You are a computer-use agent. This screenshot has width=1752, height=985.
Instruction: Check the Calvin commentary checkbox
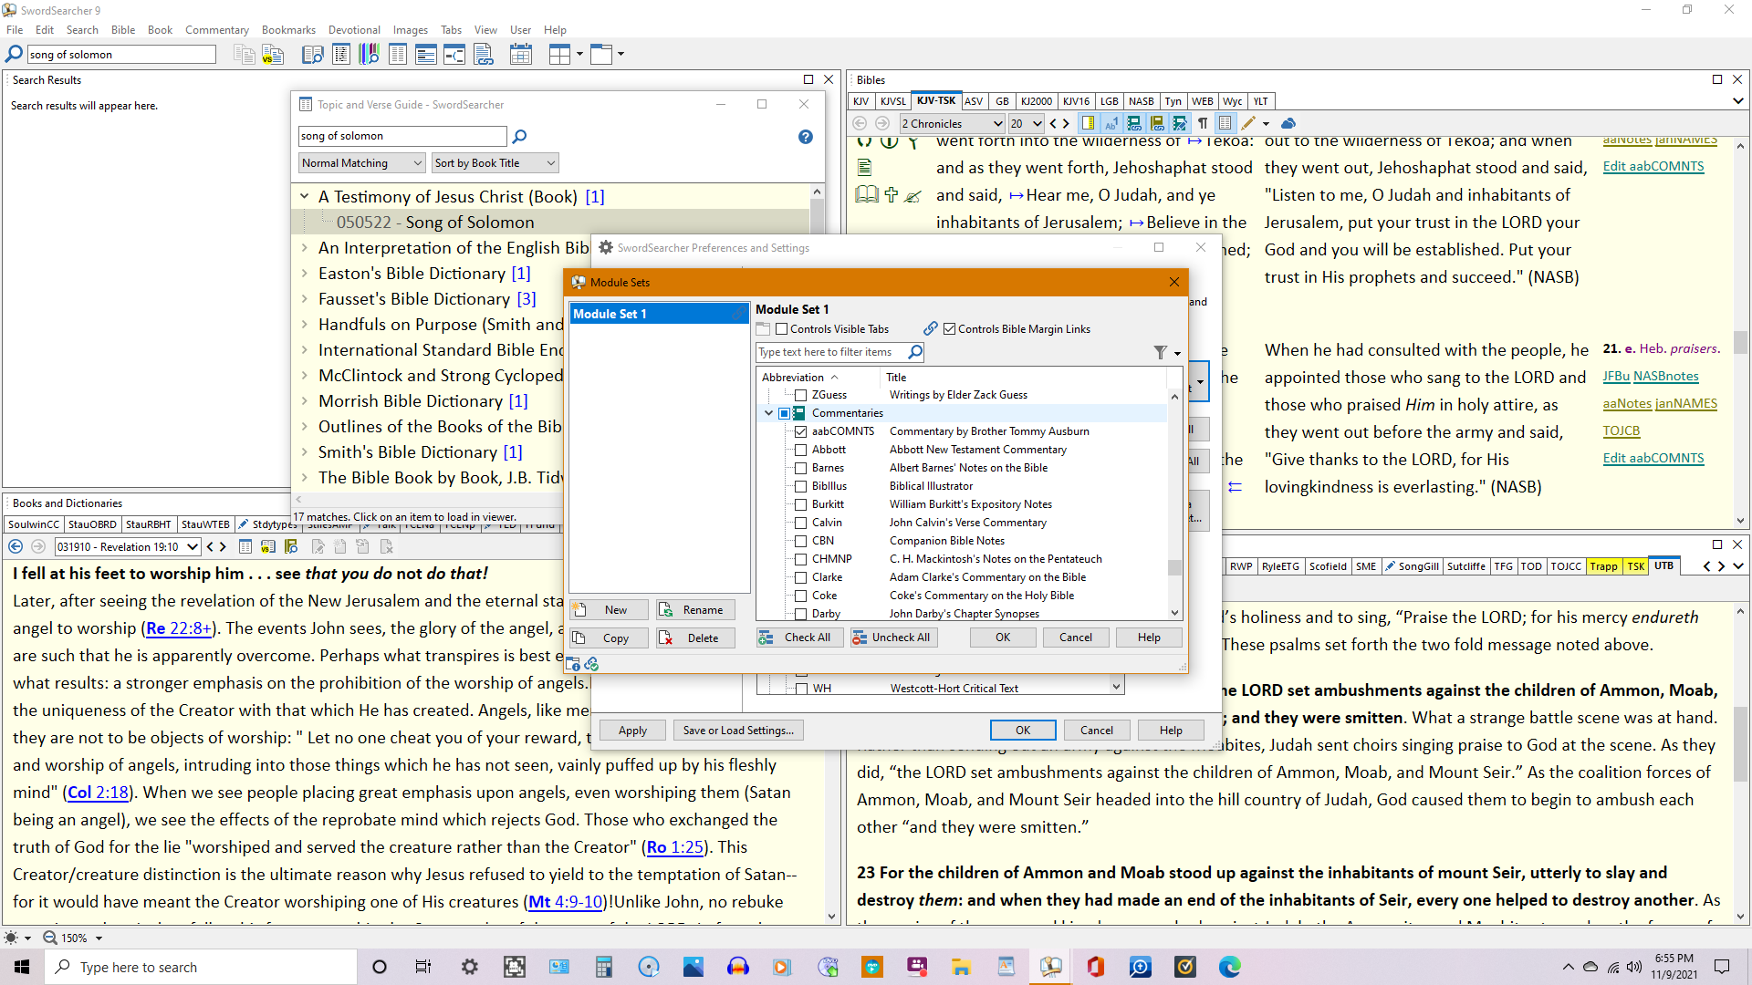[800, 523]
